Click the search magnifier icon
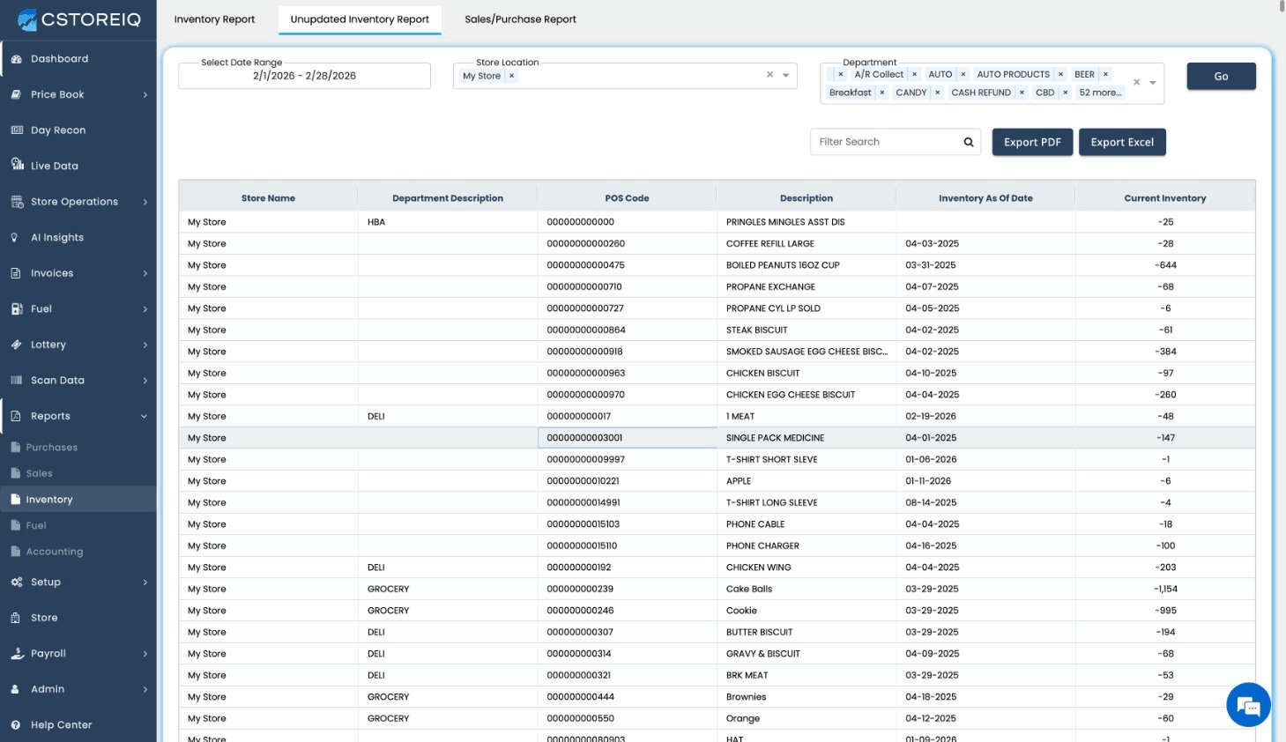Viewport: 1286px width, 742px height. pyautogui.click(x=969, y=142)
